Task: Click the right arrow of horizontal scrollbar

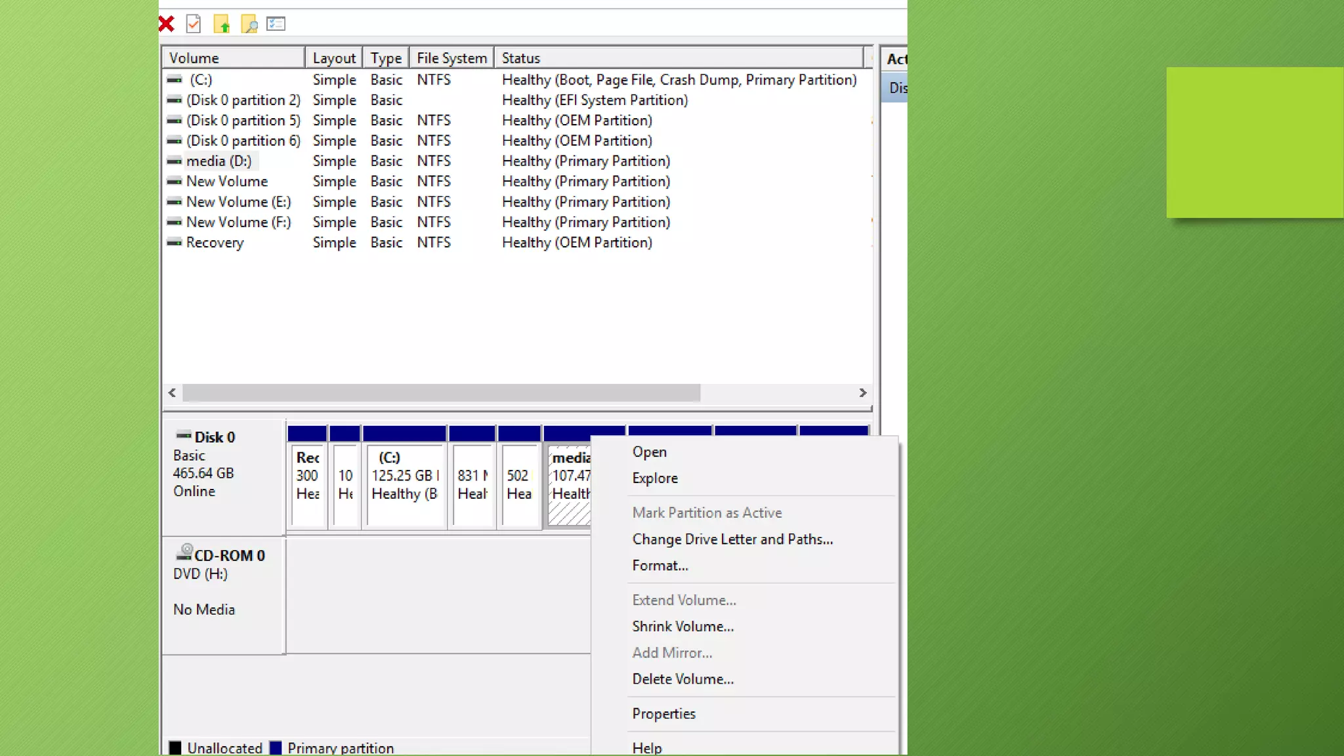Action: [862, 392]
